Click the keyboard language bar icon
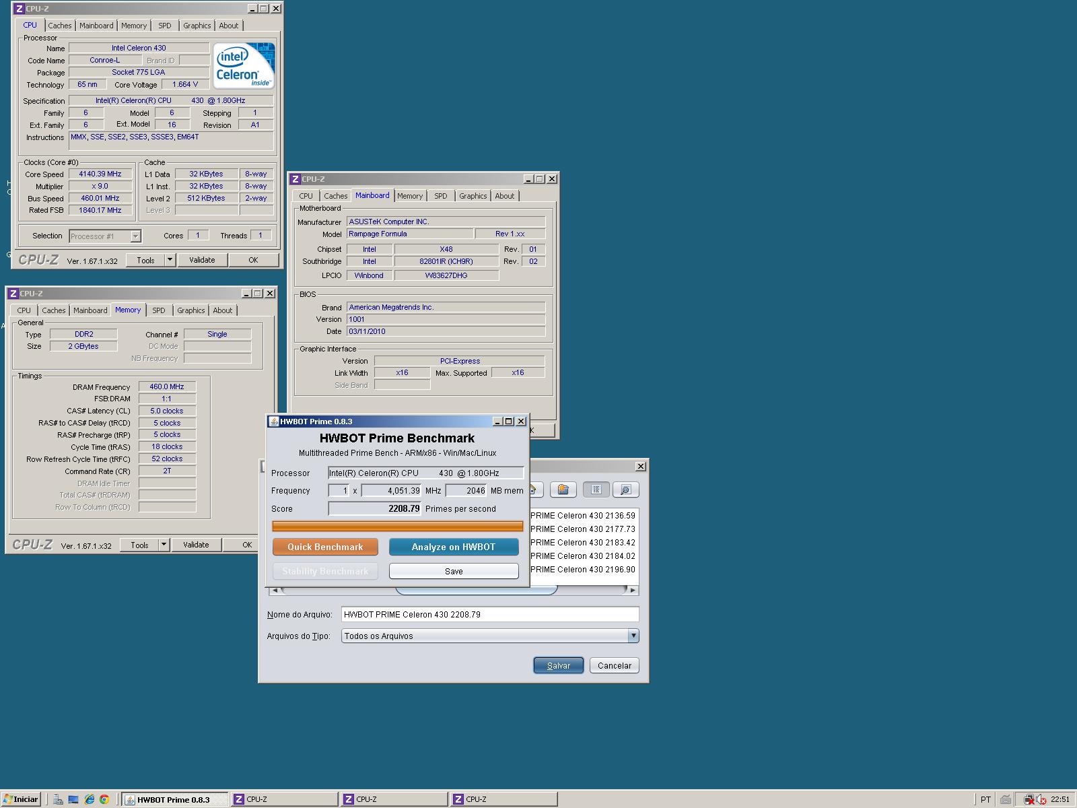This screenshot has width=1077, height=808. (x=1005, y=799)
